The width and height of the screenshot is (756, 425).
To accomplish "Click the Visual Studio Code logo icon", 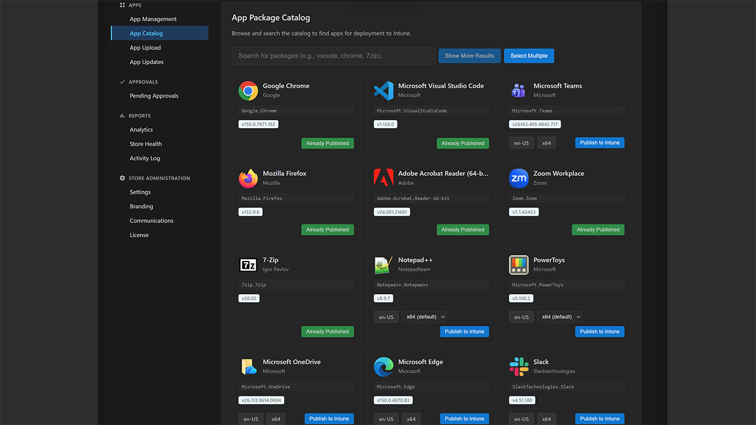I will click(383, 90).
